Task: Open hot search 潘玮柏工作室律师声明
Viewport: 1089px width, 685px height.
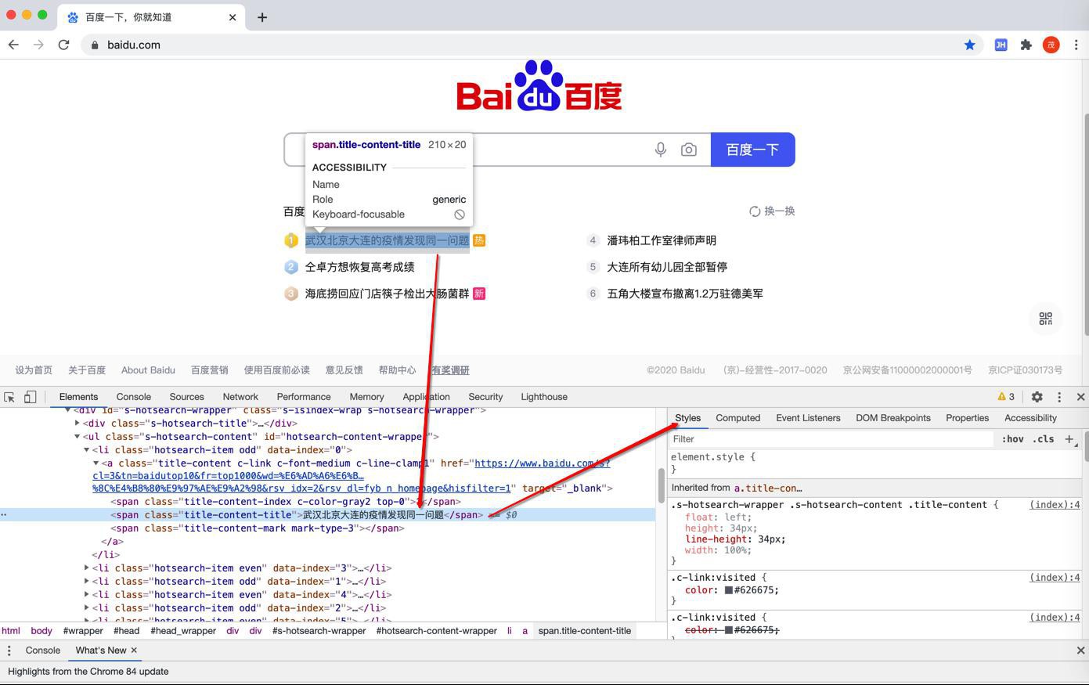Action: click(x=662, y=240)
